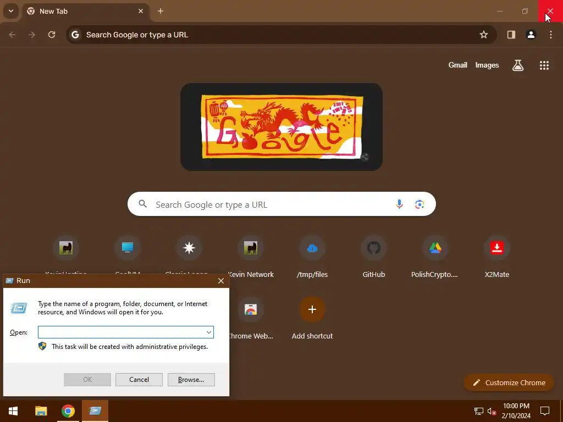Open the Gmail link
The width and height of the screenshot is (563, 422).
pos(458,65)
